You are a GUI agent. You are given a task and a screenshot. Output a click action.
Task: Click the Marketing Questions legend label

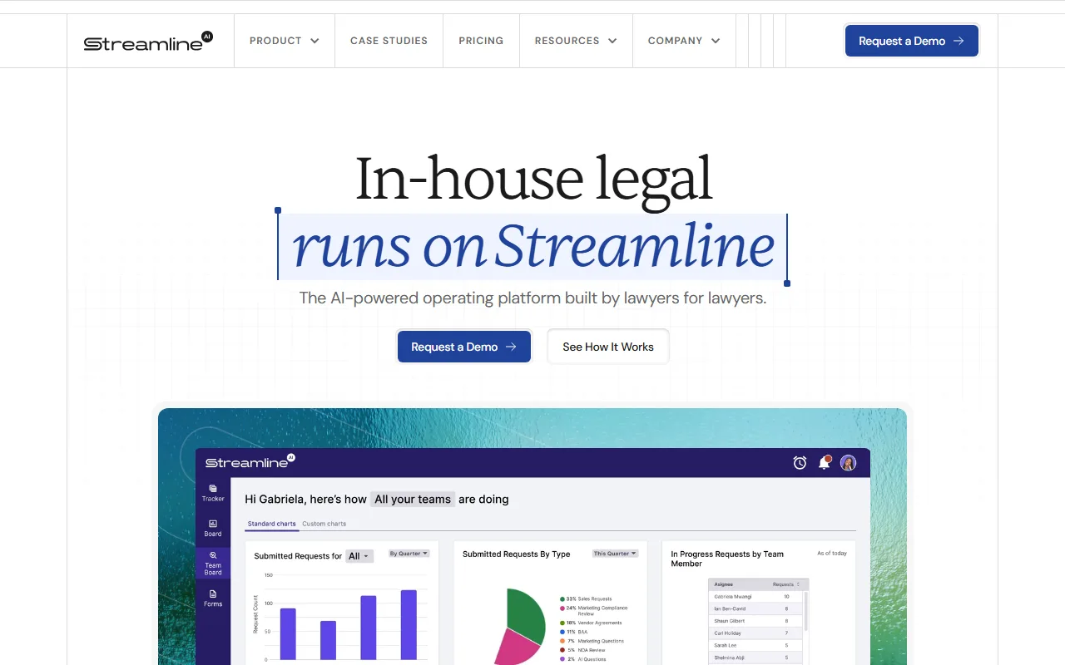click(x=601, y=641)
